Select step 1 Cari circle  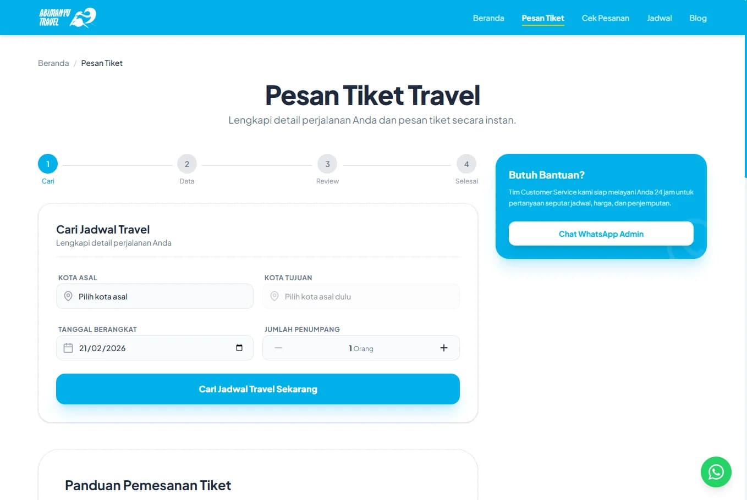(48, 164)
